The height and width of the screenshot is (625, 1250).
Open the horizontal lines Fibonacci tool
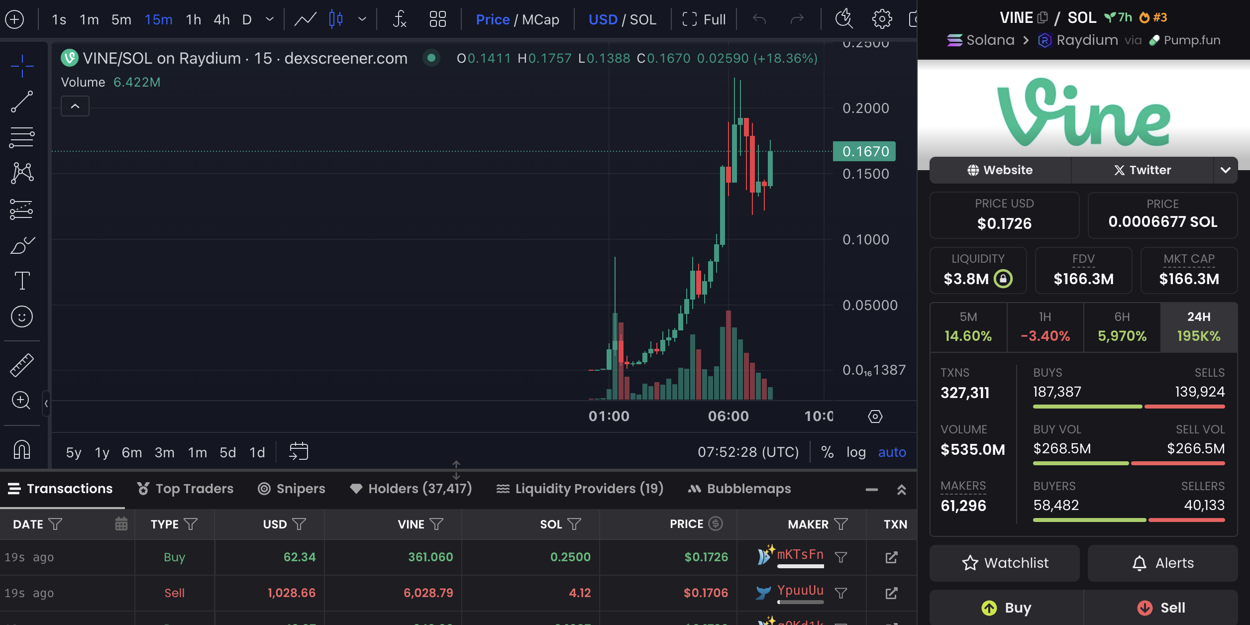click(x=22, y=137)
